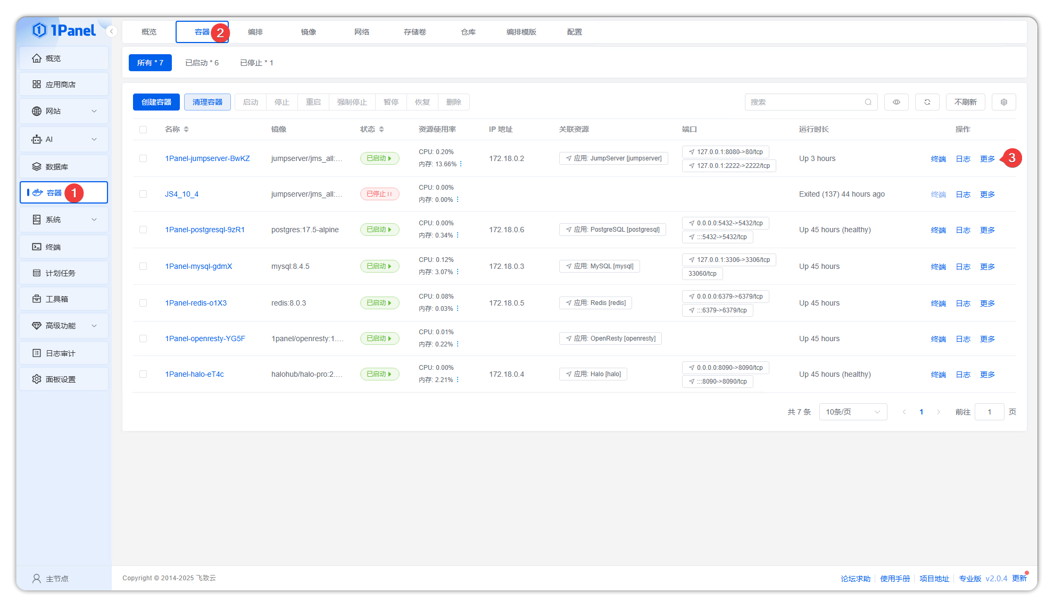The height and width of the screenshot is (601, 1054).
Task: Switch to the 仓库 tab
Action: (468, 32)
